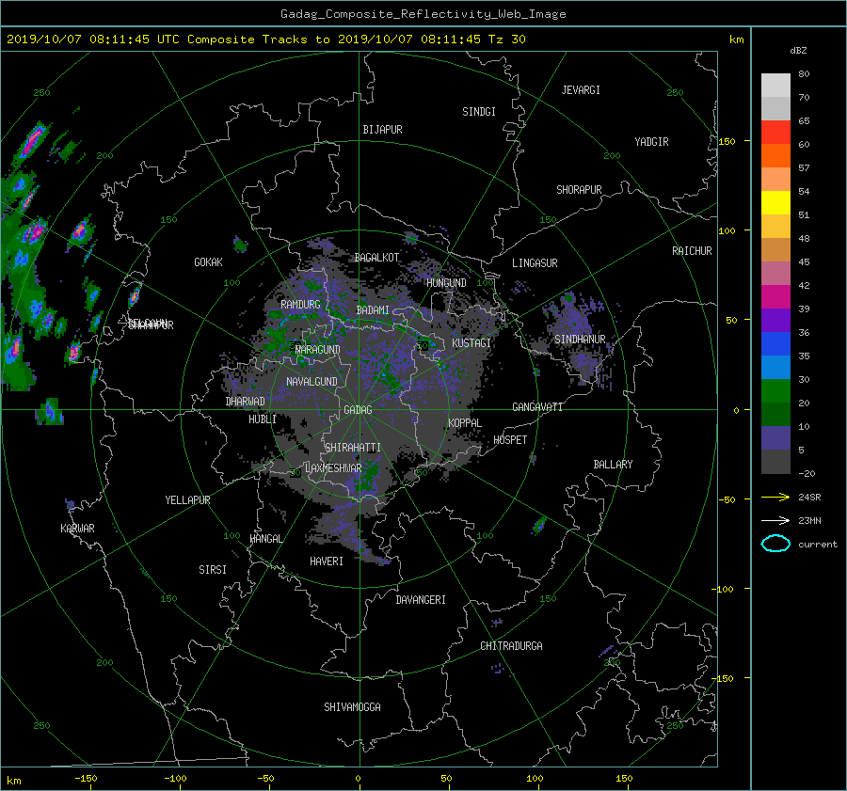
Task: Click the cyan 'current' ellipse legend icon
Action: point(775,544)
